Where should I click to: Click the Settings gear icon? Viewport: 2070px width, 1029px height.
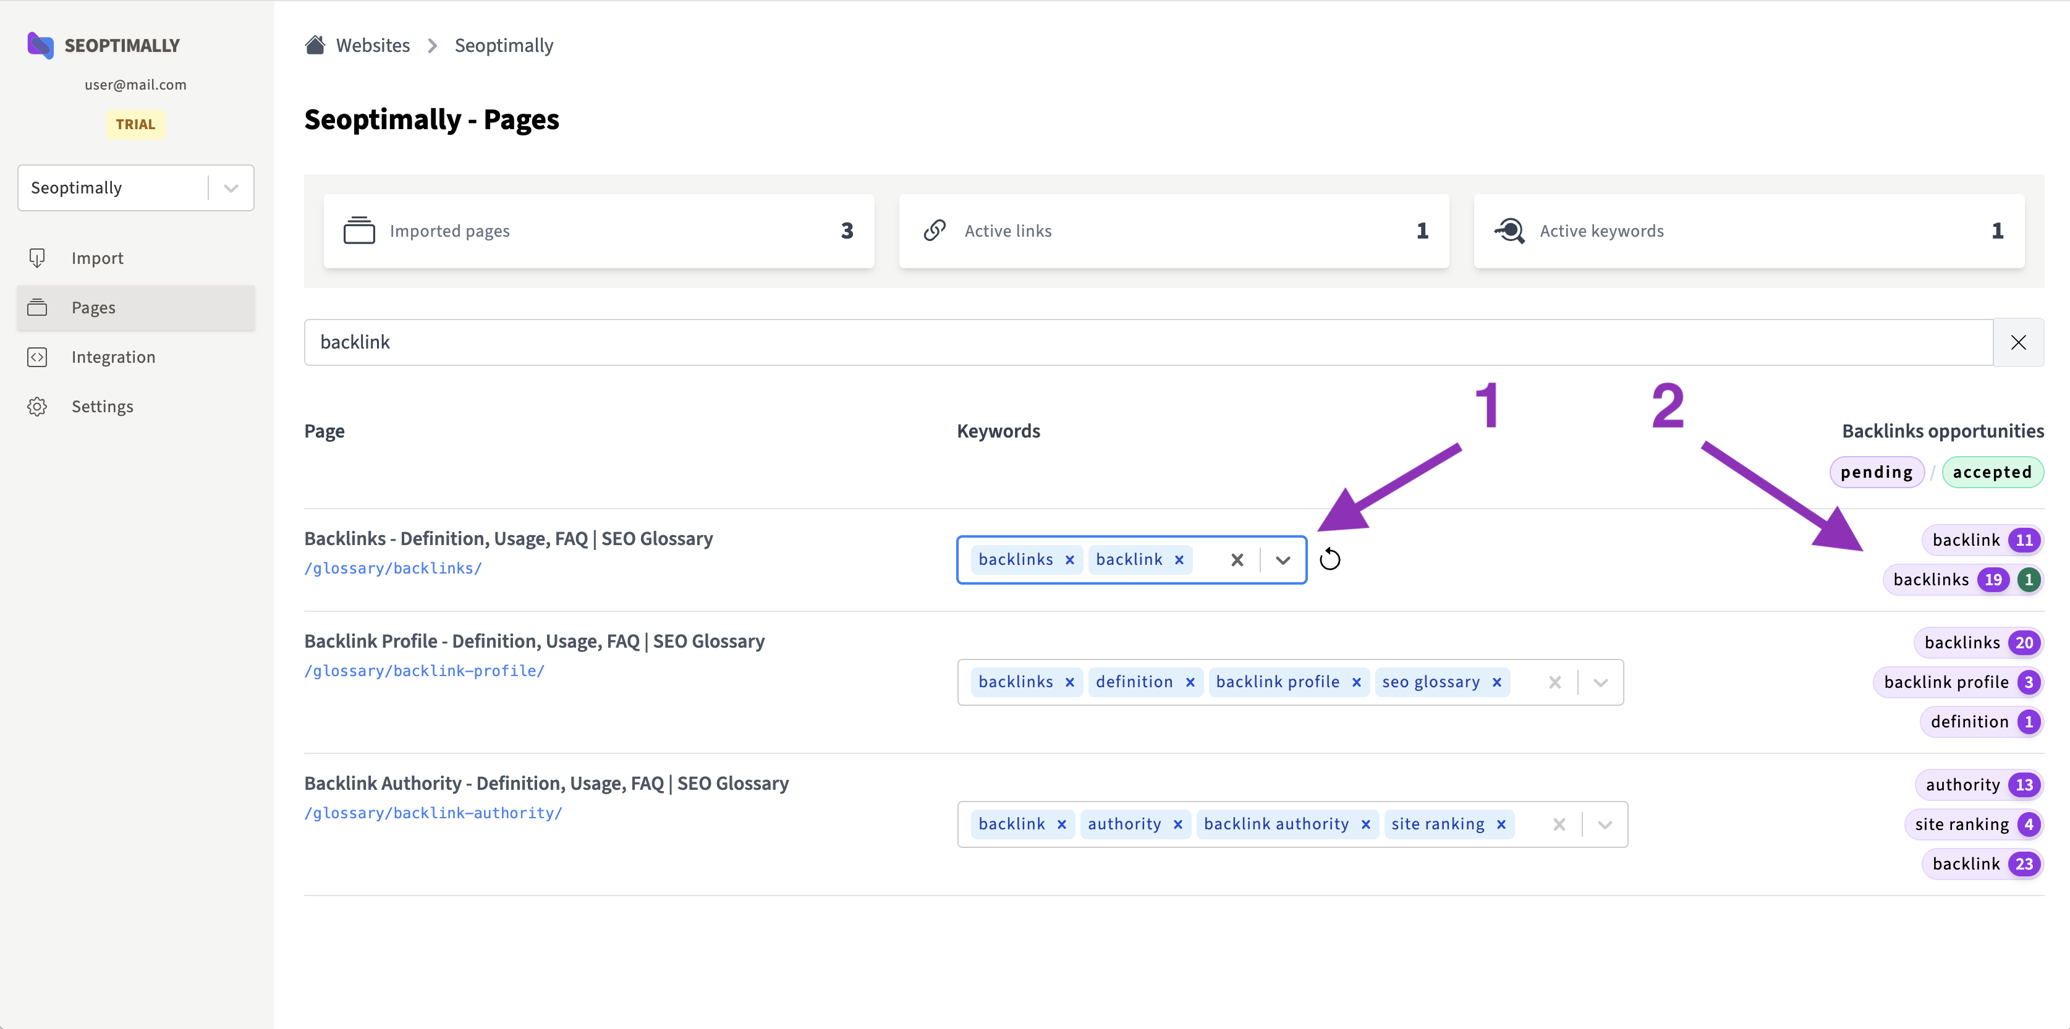37,407
